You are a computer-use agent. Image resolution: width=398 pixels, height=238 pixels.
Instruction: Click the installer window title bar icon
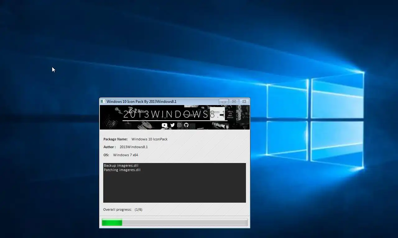coord(103,101)
